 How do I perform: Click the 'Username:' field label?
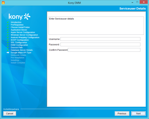(54, 39)
